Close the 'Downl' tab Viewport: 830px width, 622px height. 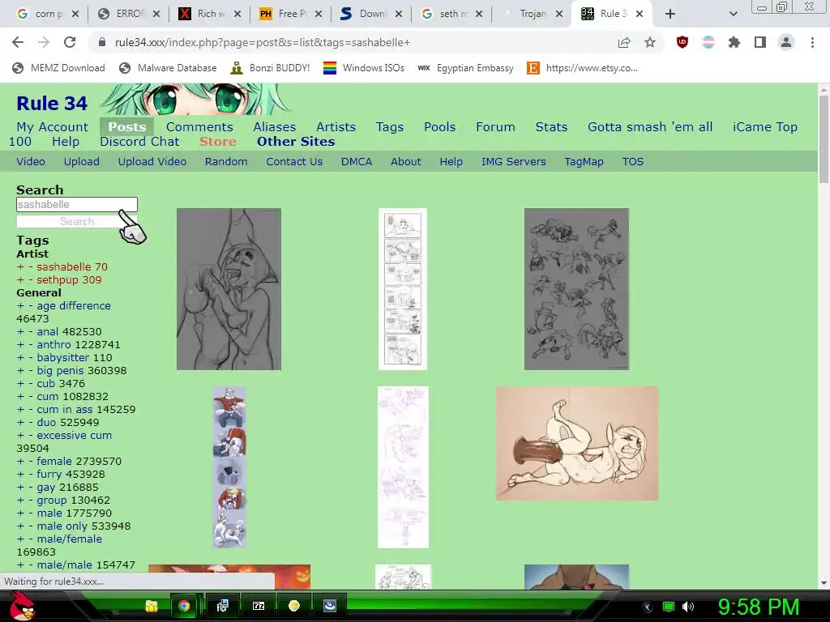coord(399,14)
